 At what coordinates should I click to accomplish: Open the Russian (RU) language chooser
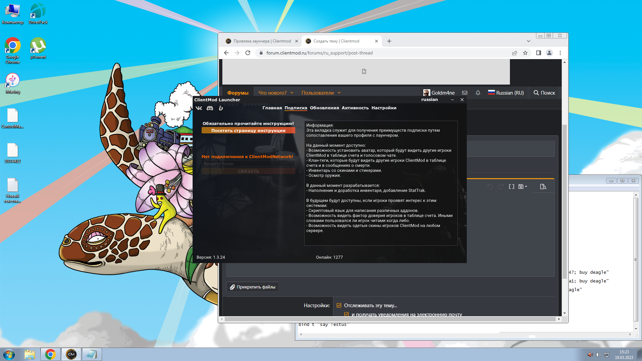coord(506,93)
